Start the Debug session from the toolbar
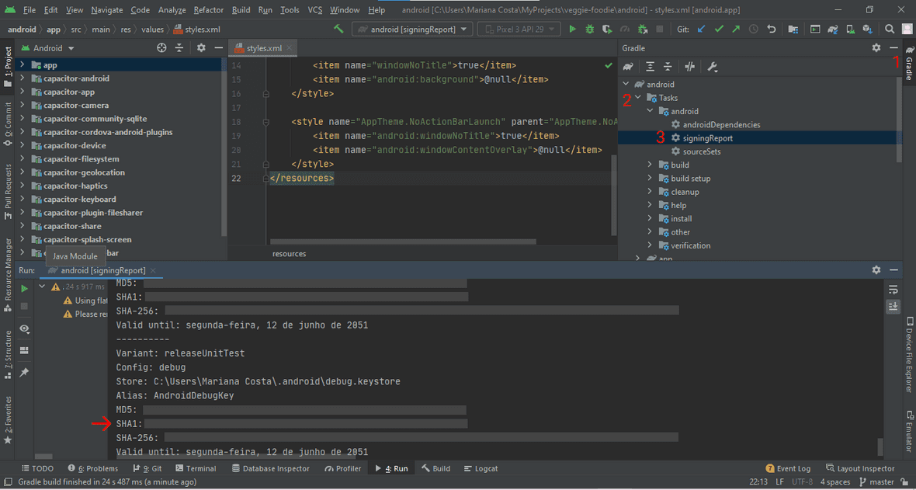This screenshot has height=490, width=916. point(589,29)
